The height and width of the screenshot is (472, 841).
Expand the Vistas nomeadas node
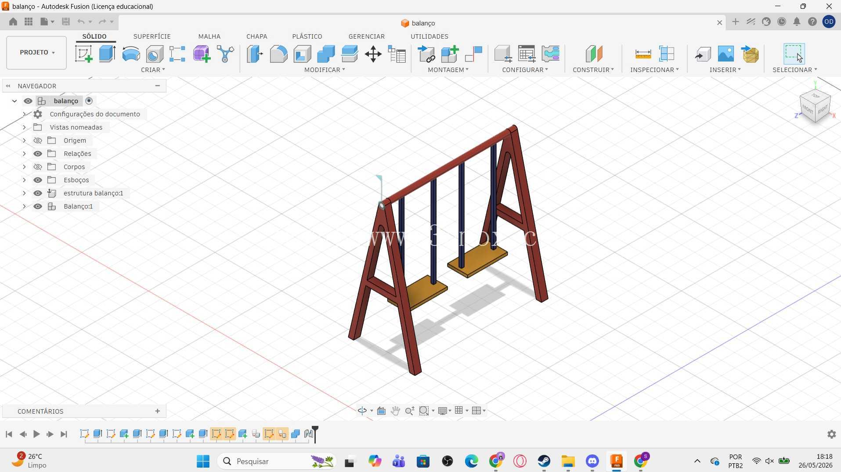click(24, 127)
